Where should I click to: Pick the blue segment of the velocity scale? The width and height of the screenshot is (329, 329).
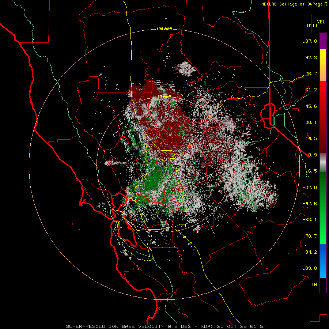click(x=323, y=261)
